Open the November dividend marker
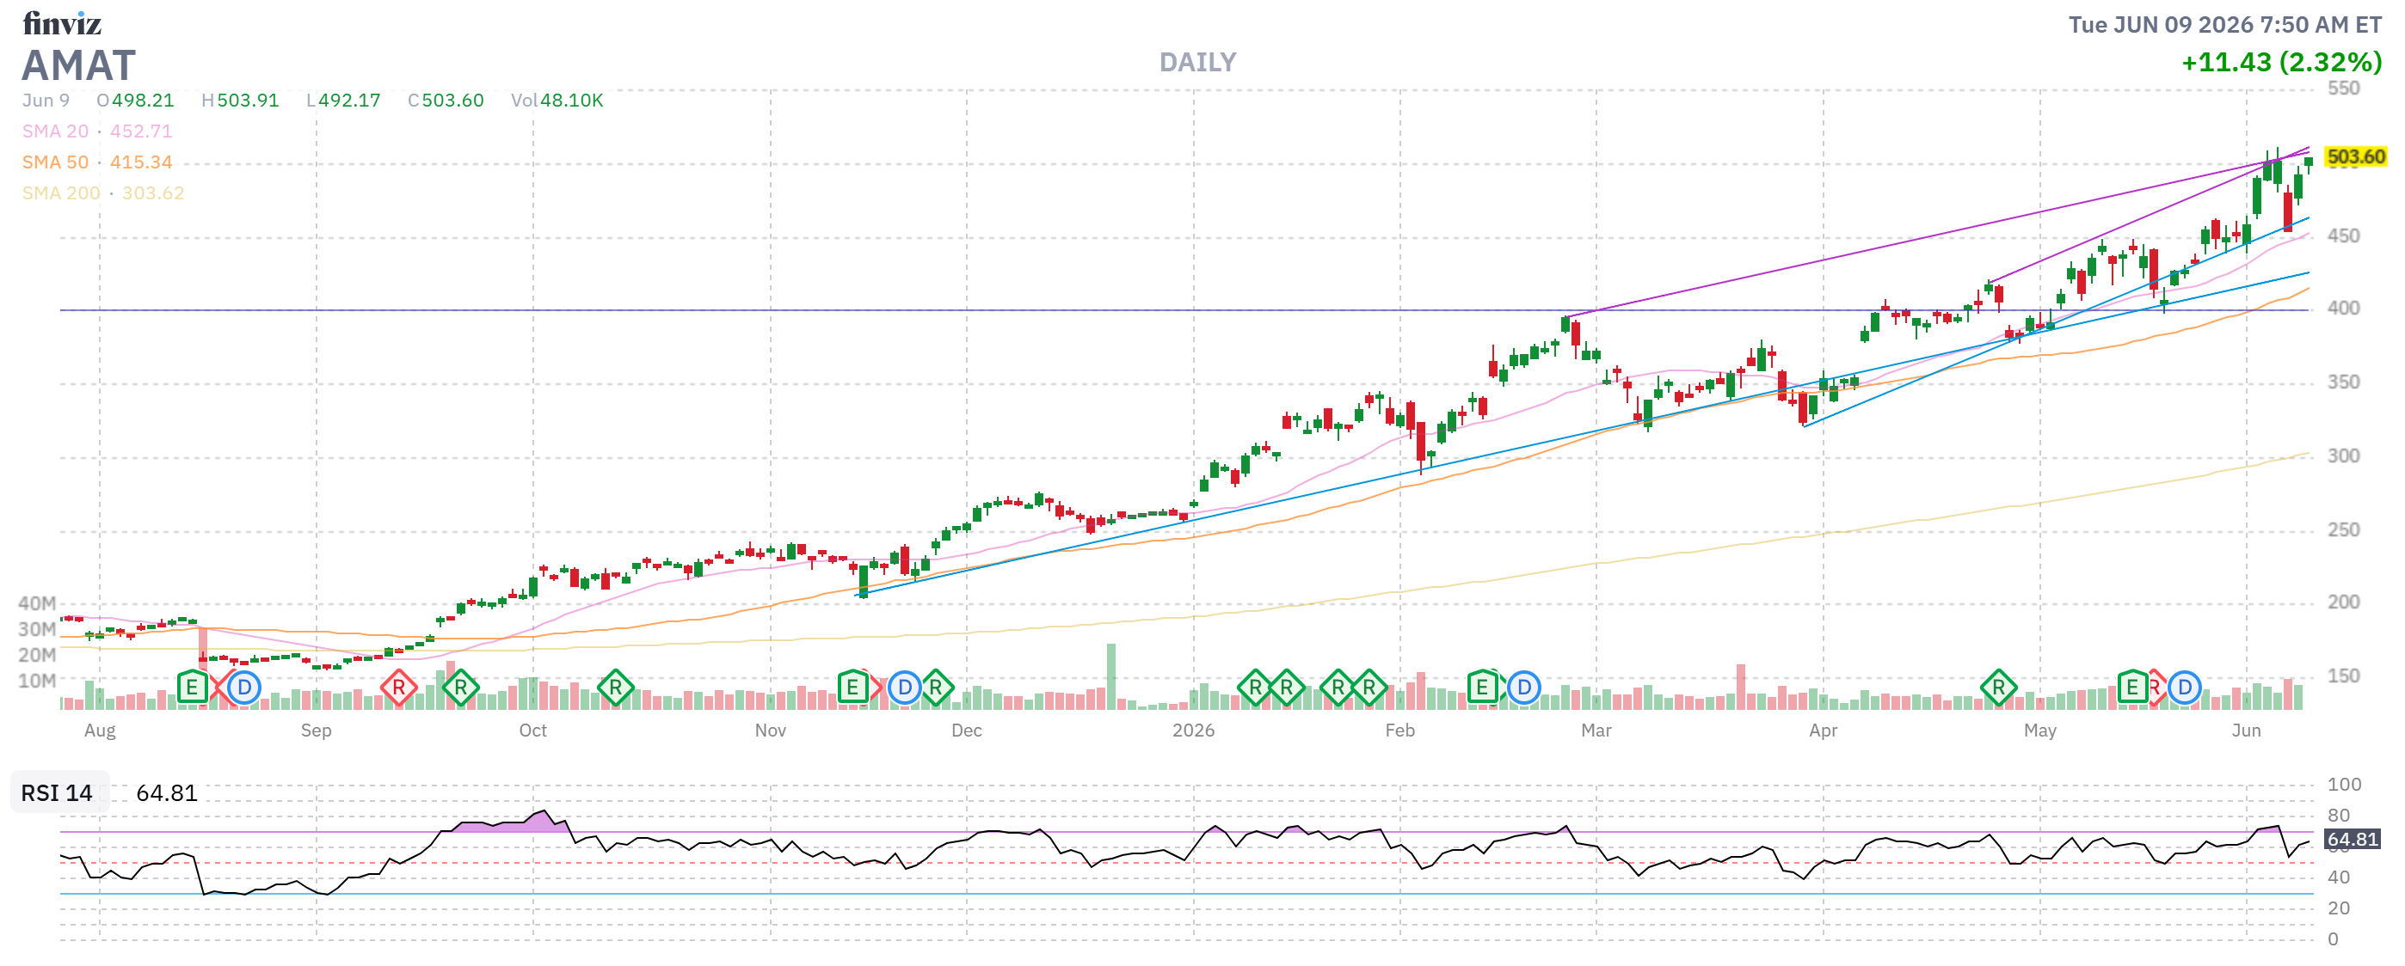The width and height of the screenshot is (2405, 966). (x=904, y=688)
